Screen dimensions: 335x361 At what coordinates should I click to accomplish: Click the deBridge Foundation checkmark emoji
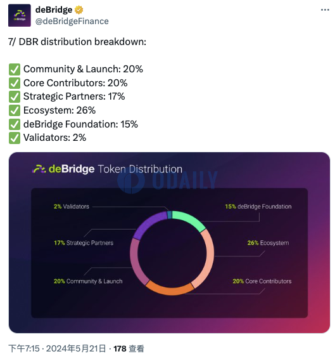point(15,124)
